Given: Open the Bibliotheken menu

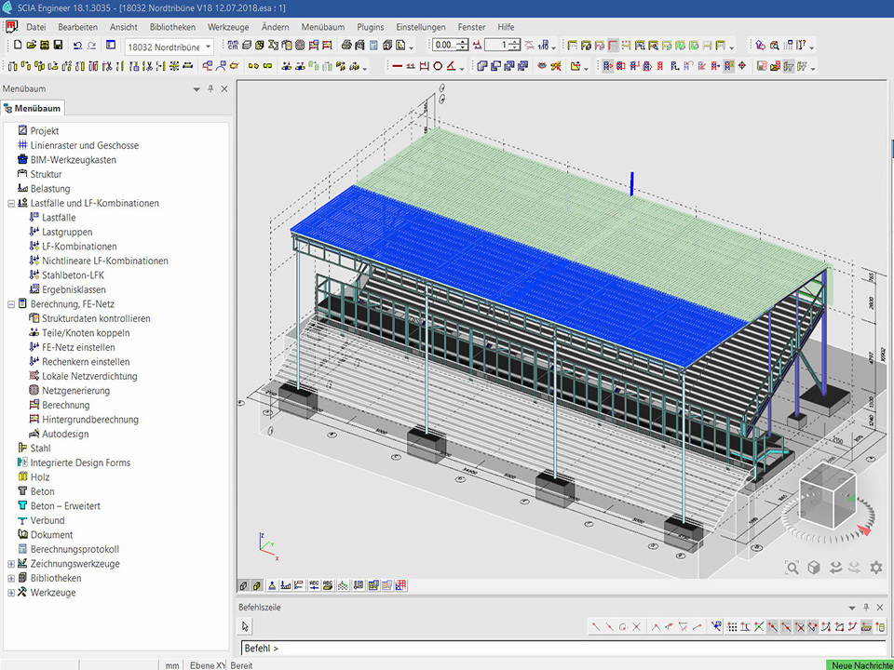Looking at the screenshot, I should point(172,27).
